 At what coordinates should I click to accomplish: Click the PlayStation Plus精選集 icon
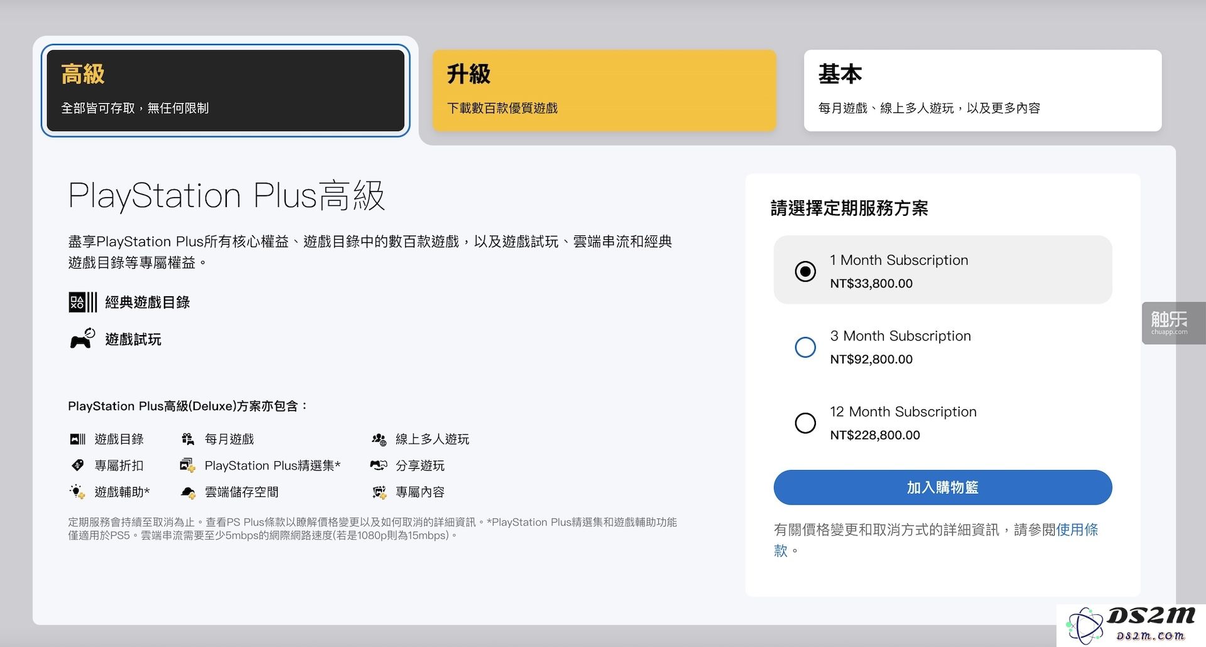[x=188, y=465]
